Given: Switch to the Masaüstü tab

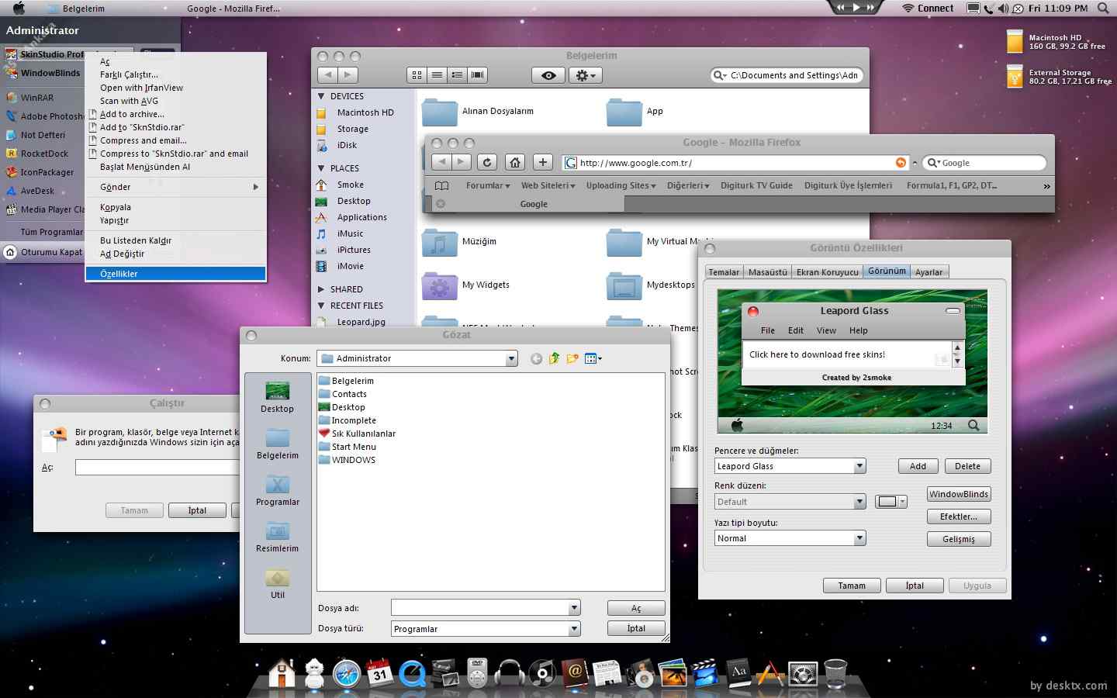Looking at the screenshot, I should [x=767, y=272].
